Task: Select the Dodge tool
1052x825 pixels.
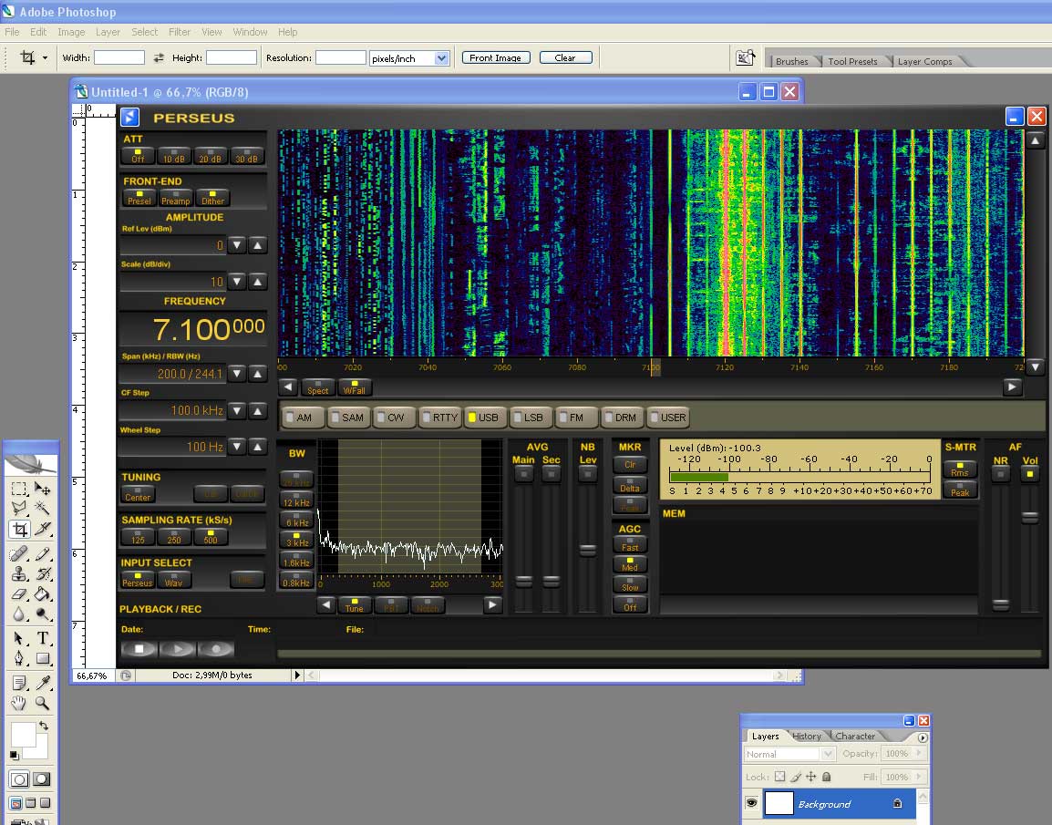Action: coord(42,614)
